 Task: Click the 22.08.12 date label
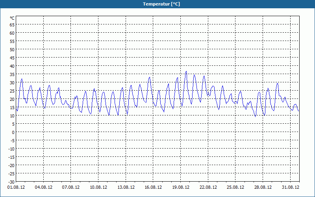tap(208, 187)
